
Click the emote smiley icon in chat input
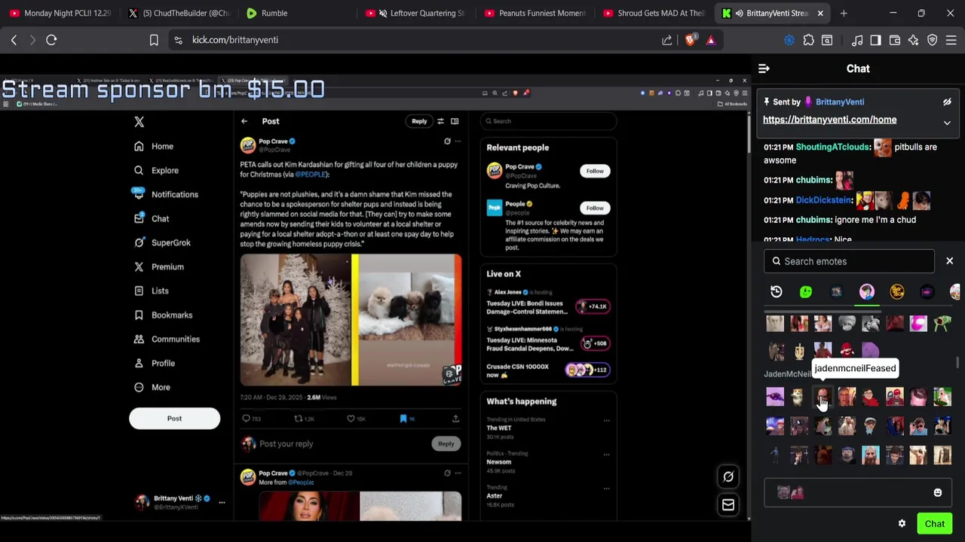[x=938, y=493]
